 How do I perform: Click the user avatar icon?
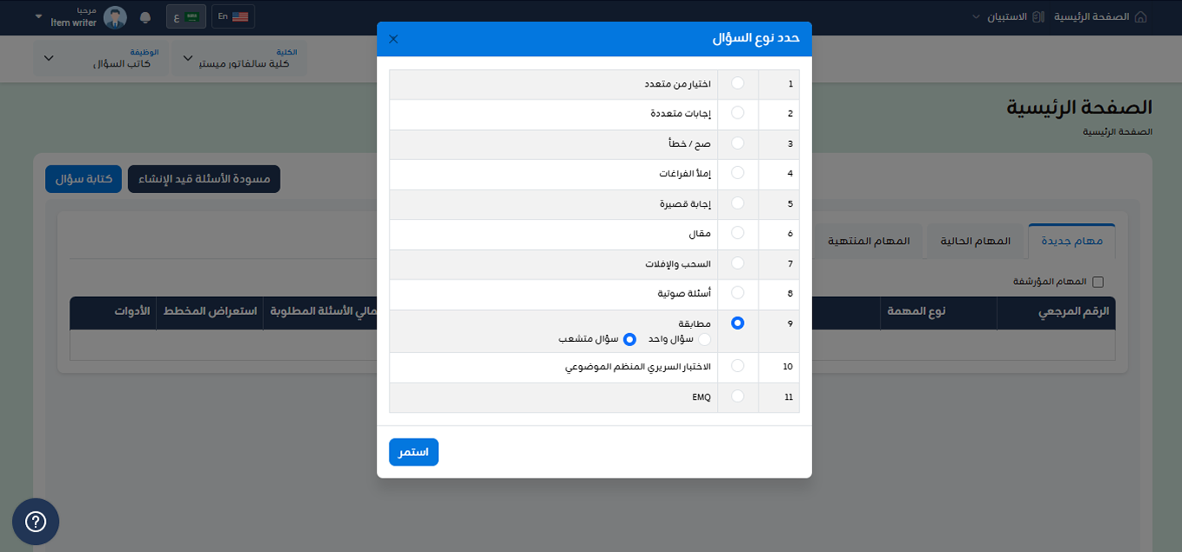pyautogui.click(x=115, y=17)
